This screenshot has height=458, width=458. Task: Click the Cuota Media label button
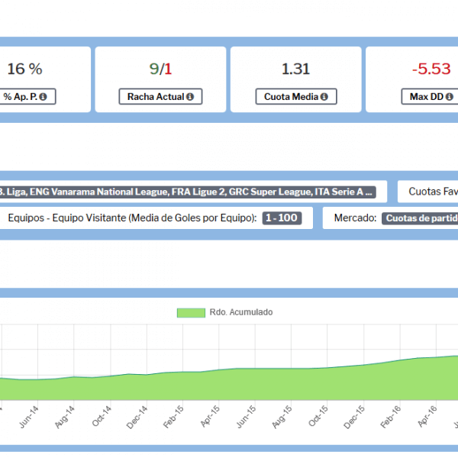(296, 96)
